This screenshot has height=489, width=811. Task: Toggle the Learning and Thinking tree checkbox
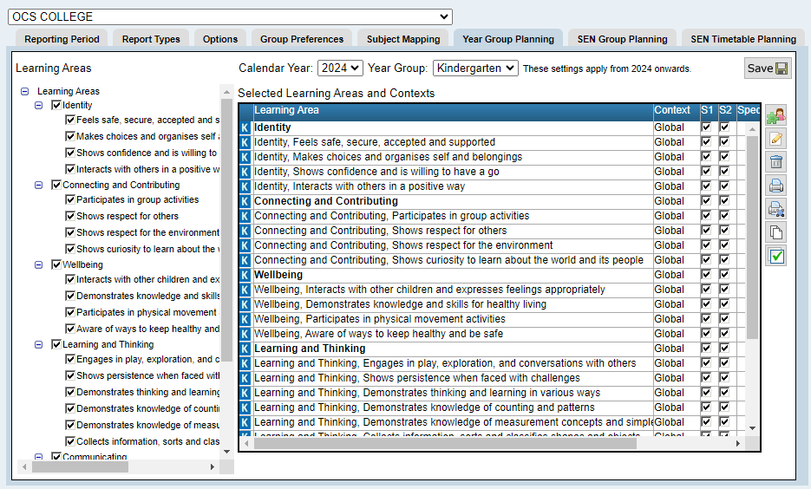click(56, 344)
